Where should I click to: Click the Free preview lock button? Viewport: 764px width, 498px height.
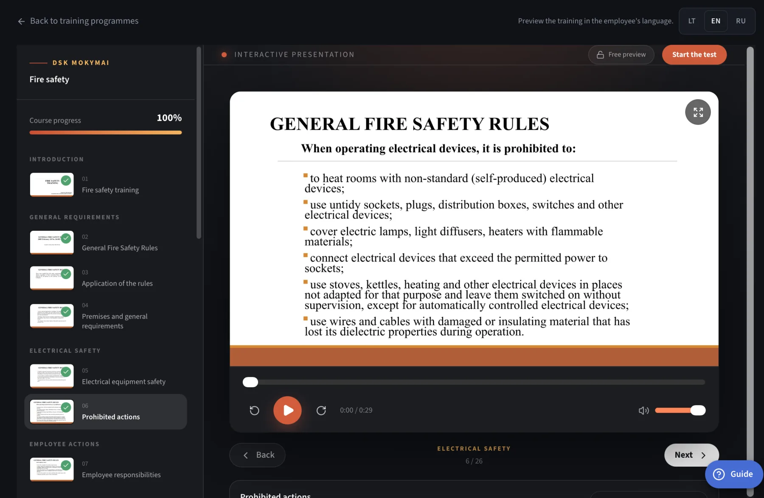(x=621, y=55)
